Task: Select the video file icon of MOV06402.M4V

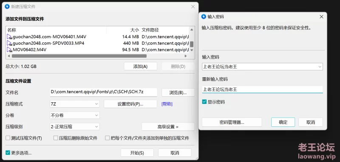Action: (9, 50)
